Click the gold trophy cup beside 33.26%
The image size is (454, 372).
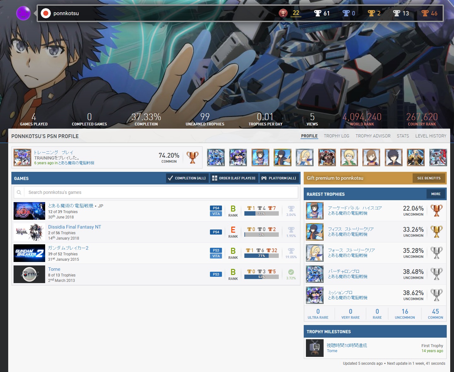[437, 232]
